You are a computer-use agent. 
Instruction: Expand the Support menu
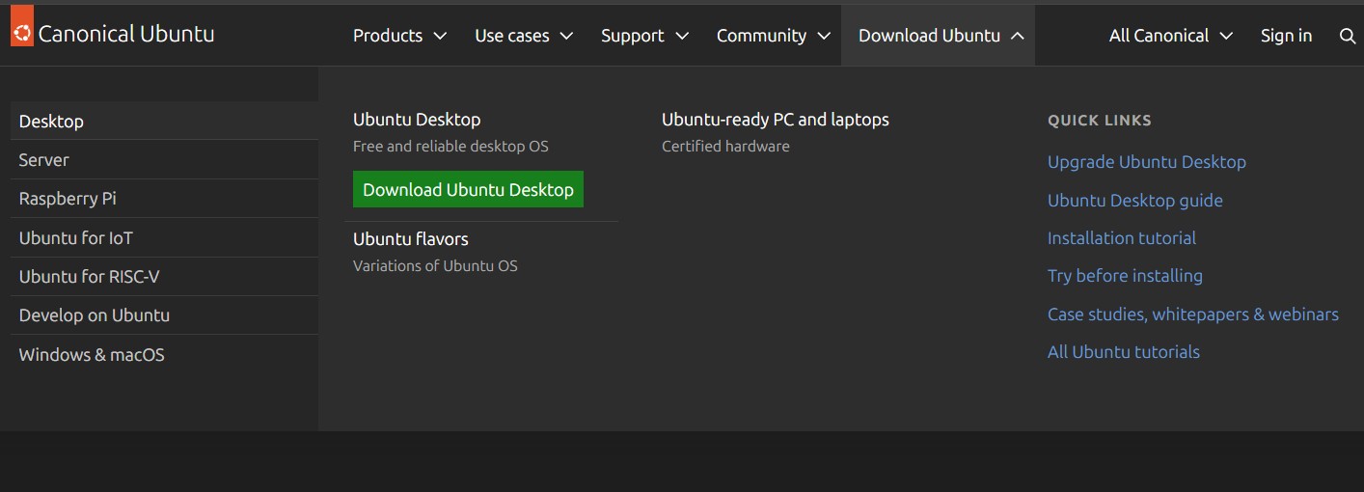(644, 36)
